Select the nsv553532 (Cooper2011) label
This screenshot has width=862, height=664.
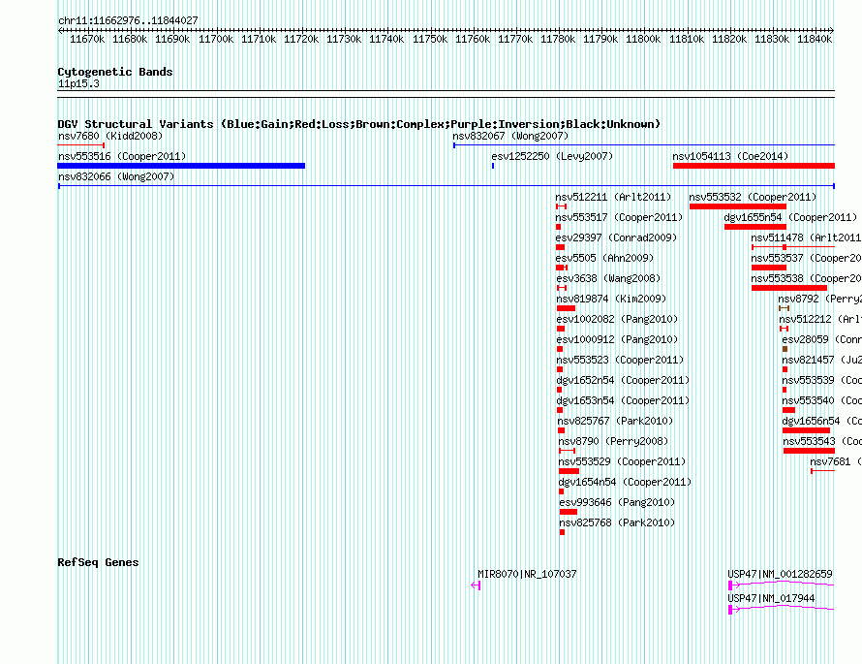pos(753,197)
